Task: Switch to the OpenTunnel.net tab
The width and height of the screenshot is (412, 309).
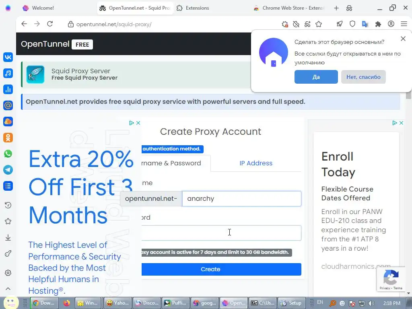Action: tap(135, 8)
